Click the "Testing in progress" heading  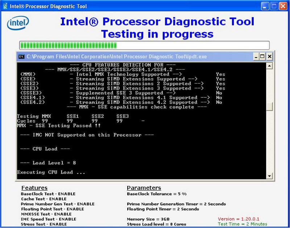(x=157, y=34)
